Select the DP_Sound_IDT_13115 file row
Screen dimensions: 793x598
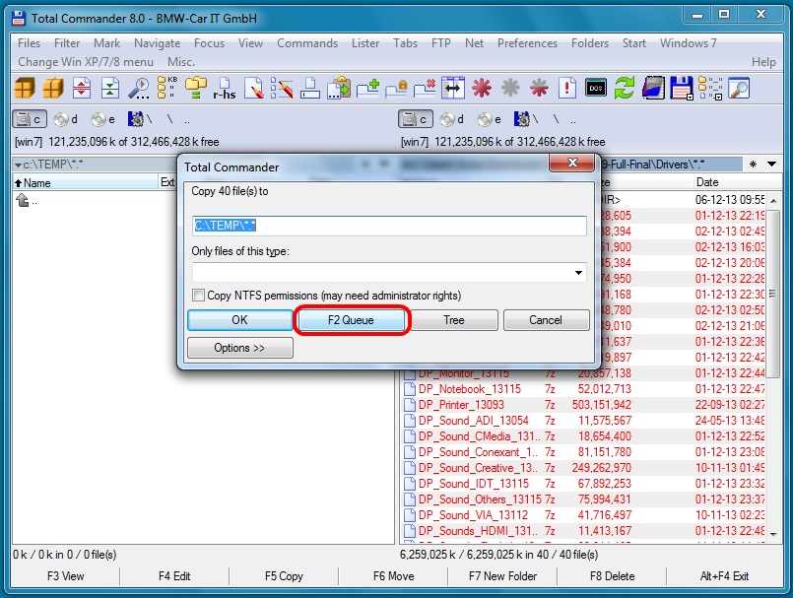tap(584, 483)
